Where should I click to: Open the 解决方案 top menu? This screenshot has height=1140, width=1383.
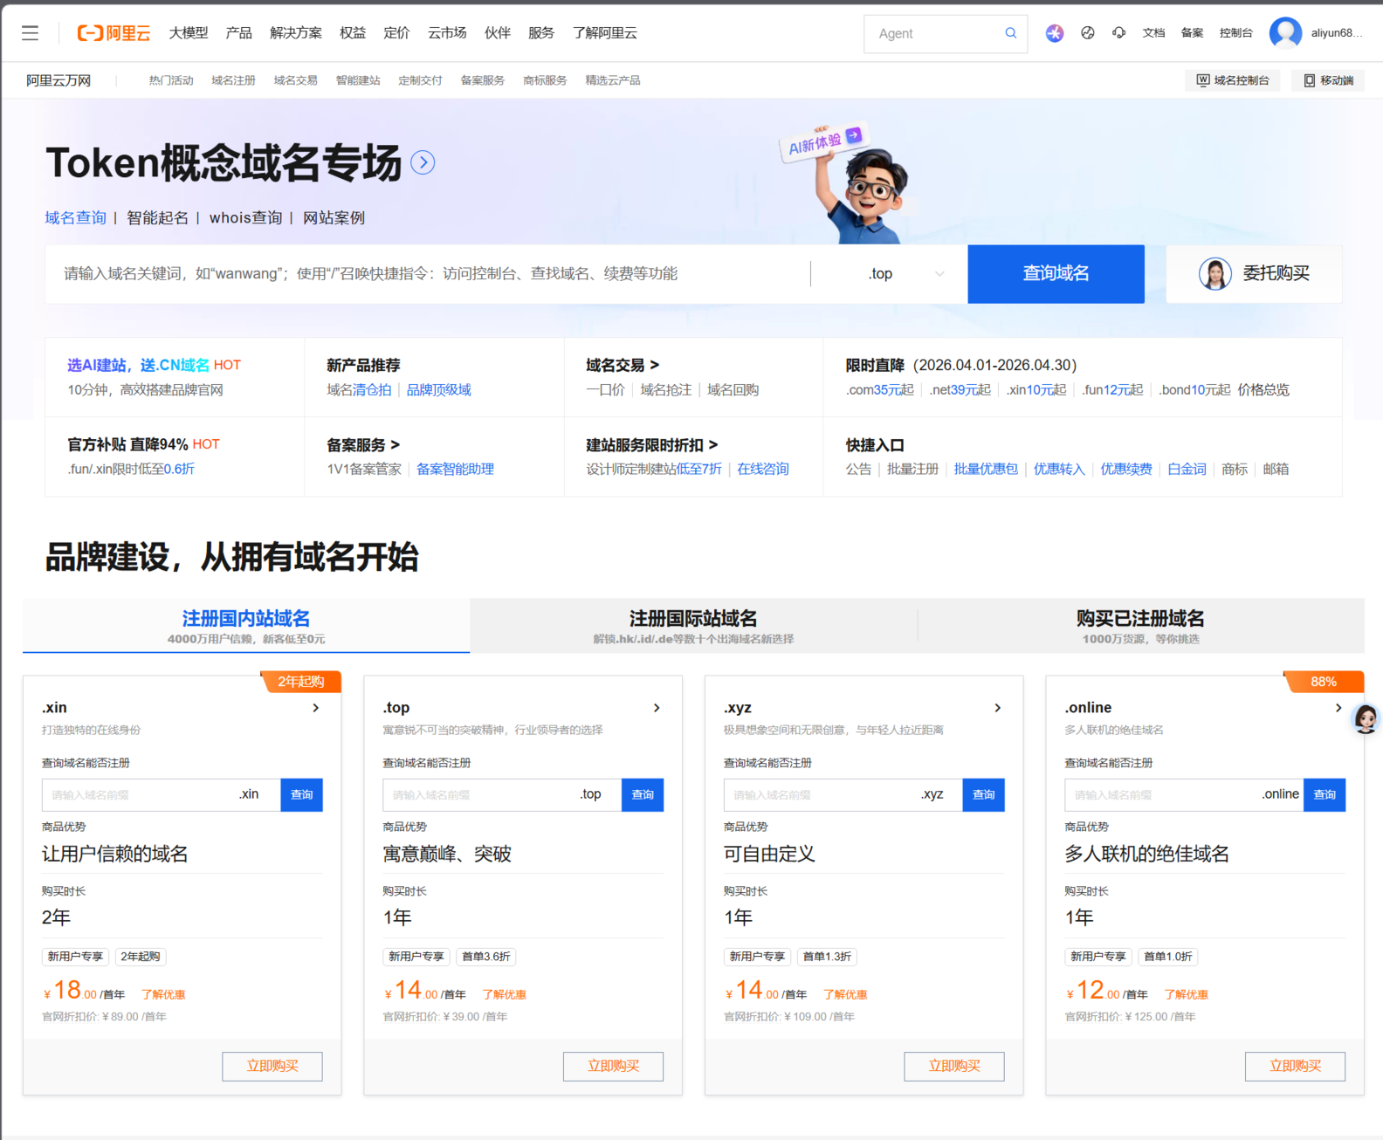coord(296,33)
